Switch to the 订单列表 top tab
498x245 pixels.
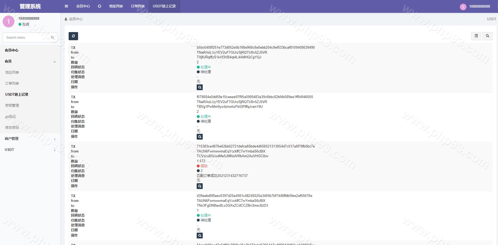[x=138, y=6]
